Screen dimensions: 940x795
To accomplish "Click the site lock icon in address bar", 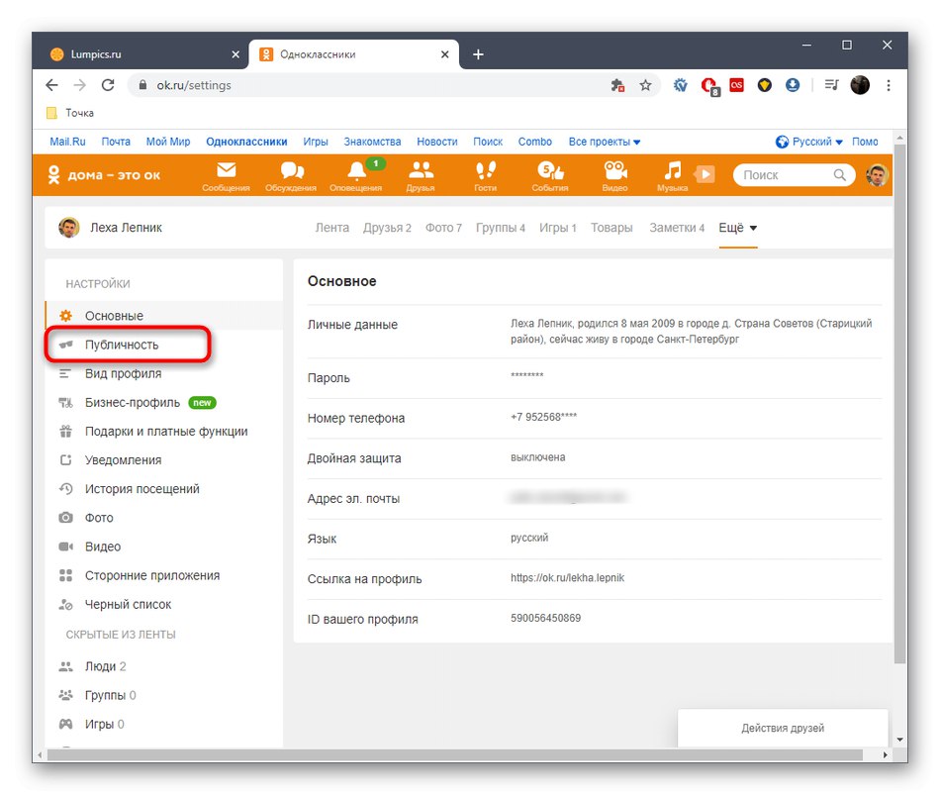I will (142, 85).
